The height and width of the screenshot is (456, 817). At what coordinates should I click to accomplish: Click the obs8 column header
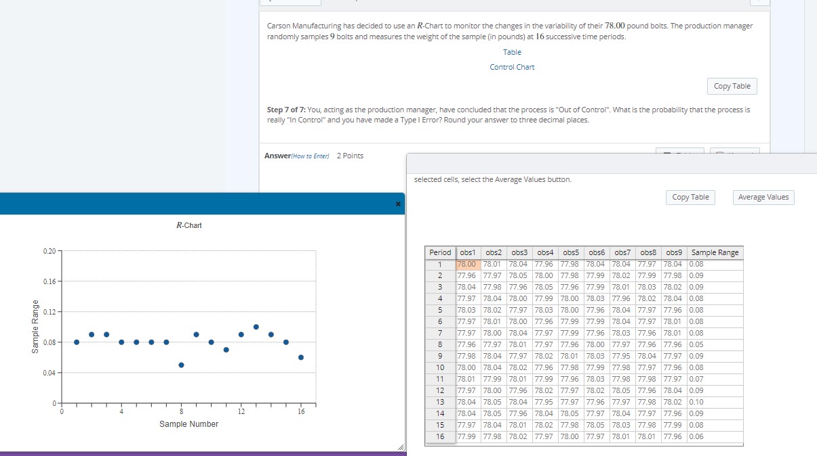[x=648, y=252]
